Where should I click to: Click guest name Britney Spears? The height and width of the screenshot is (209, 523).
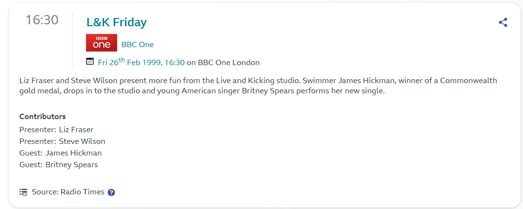pyautogui.click(x=71, y=165)
